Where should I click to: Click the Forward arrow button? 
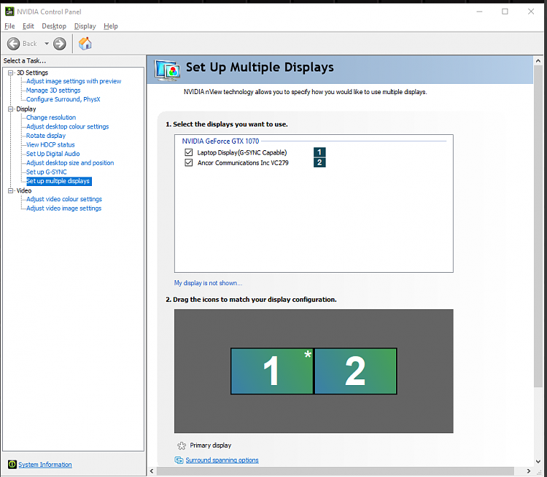coord(59,44)
